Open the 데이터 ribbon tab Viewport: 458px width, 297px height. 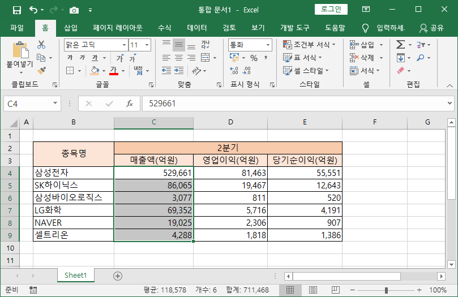197,28
